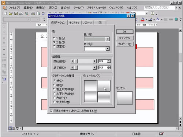Image resolution: width=183 pixels, height=137 pixels.
Task: Select the 既定 preset radio button
Action: [x=54, y=46]
